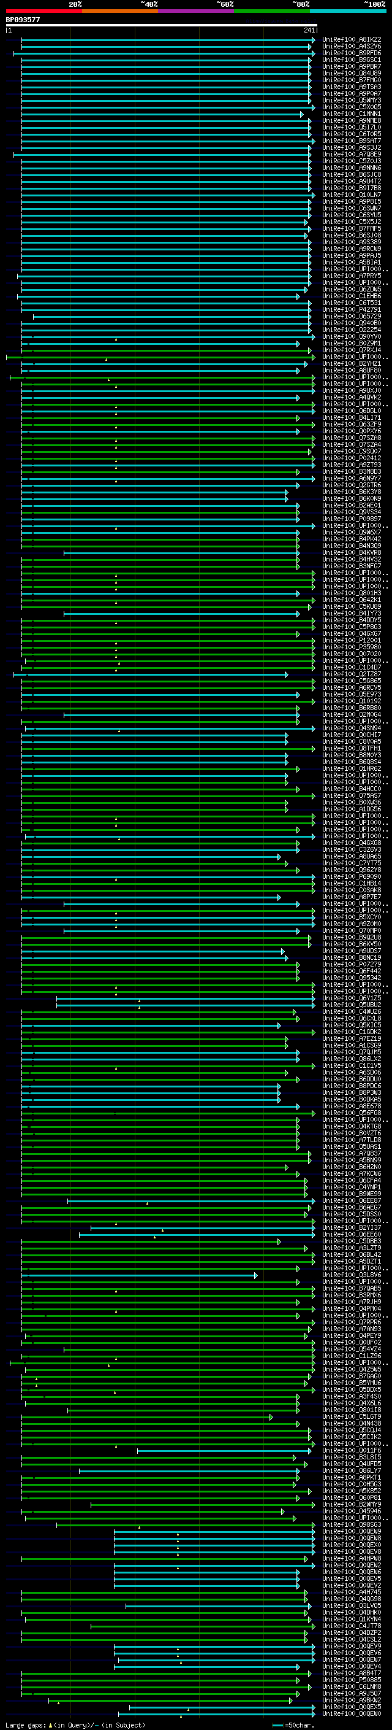
Task: Click UniRef100_B7GAG0
Action: (352, 1376)
